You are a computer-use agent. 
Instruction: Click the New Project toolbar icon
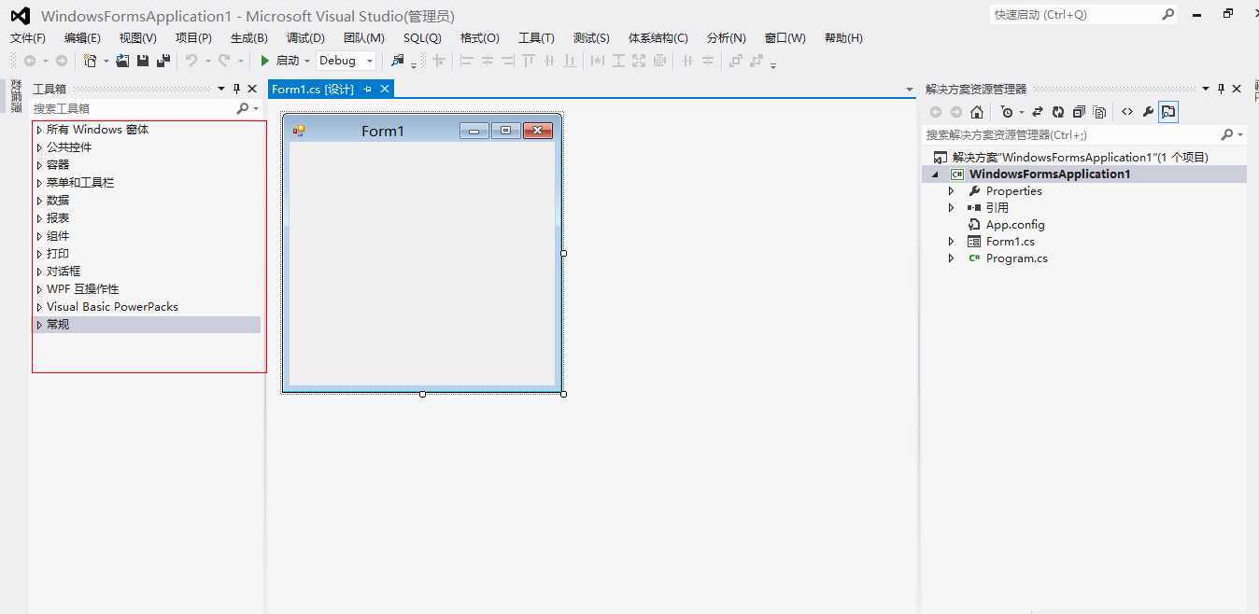pyautogui.click(x=90, y=61)
